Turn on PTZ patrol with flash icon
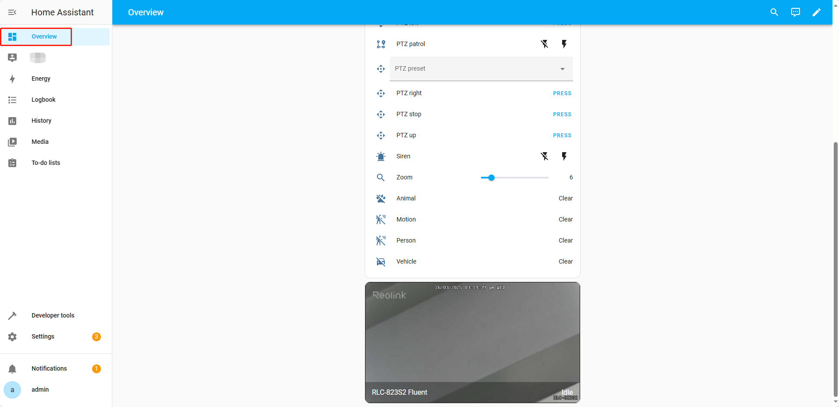 pos(564,44)
